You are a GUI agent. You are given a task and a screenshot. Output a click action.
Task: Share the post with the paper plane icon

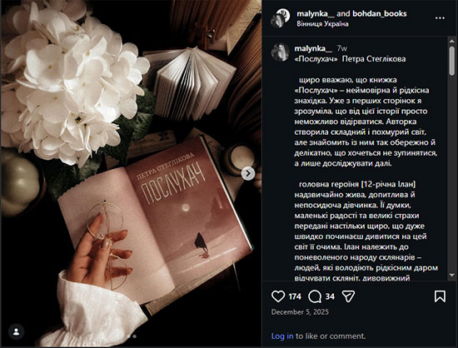tap(348, 296)
